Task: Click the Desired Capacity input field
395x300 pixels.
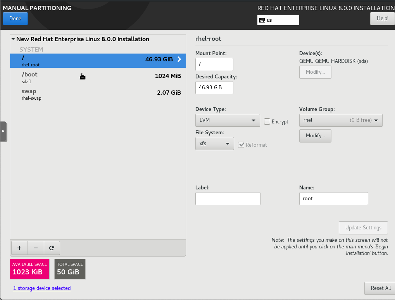Action: (214, 88)
